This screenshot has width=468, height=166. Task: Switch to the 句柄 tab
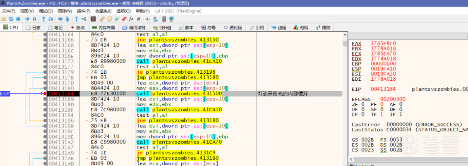[x=300, y=28]
